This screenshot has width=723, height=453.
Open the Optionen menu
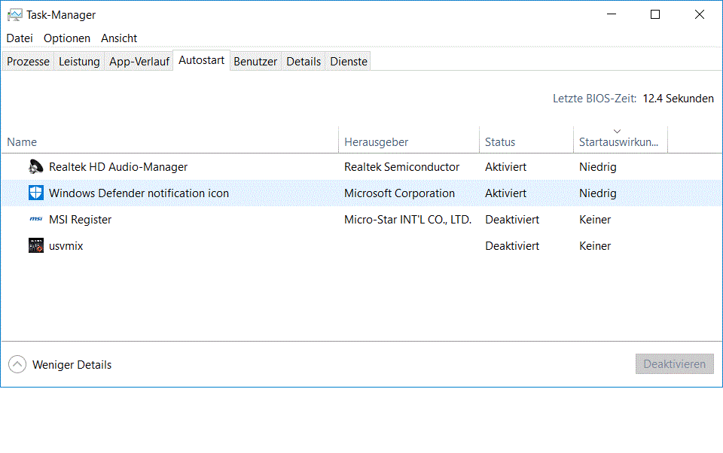tap(67, 38)
